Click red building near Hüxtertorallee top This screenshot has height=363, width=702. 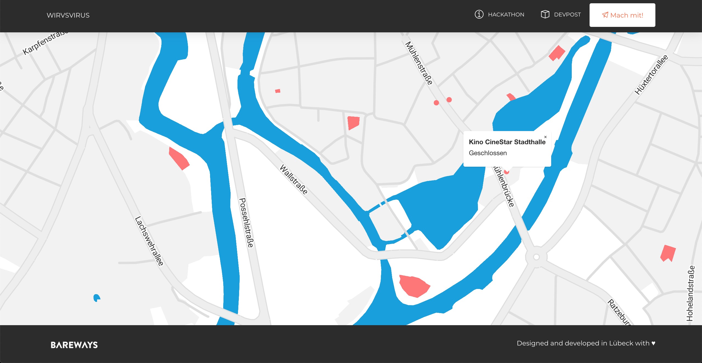[557, 53]
